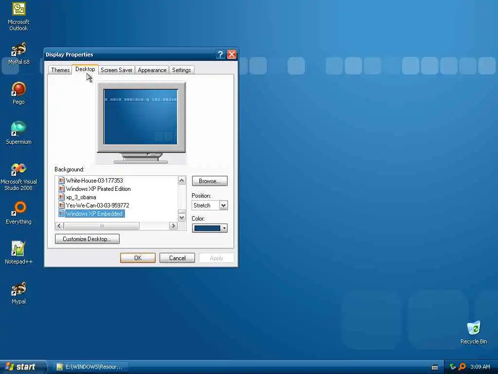Viewport: 498px width, 374px height.
Task: Click the magnifier tray icon
Action: coord(462,367)
